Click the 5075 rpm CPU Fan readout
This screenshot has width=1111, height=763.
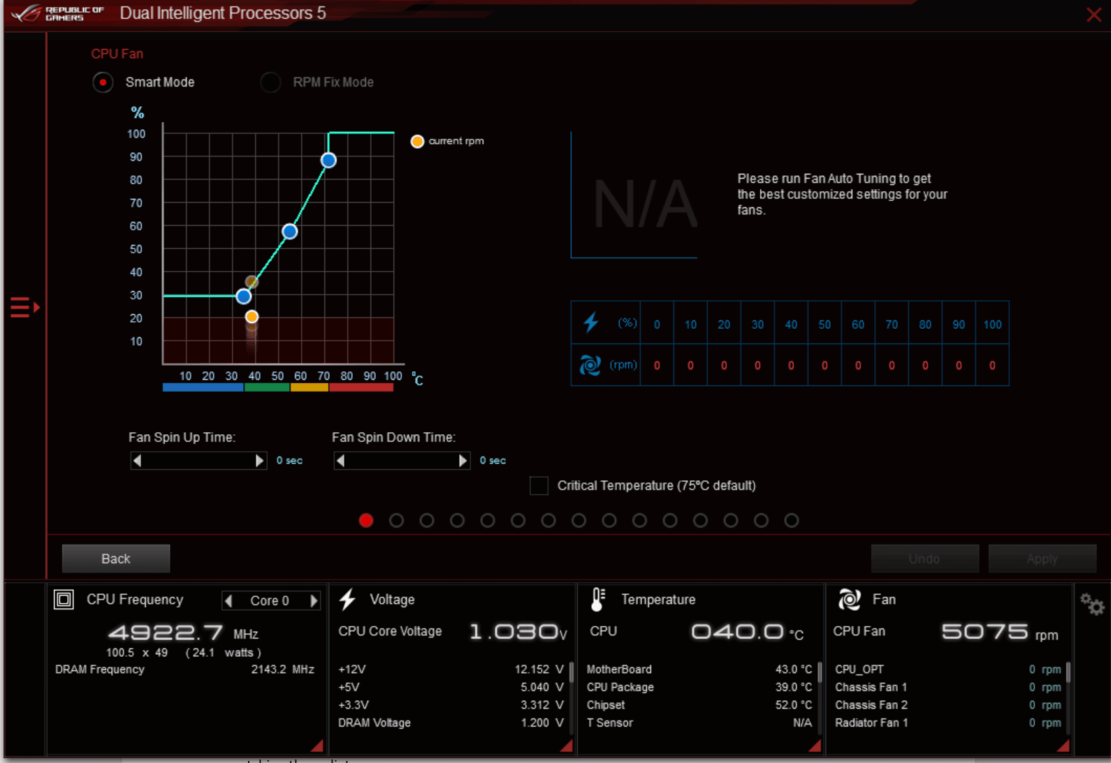(x=1000, y=632)
